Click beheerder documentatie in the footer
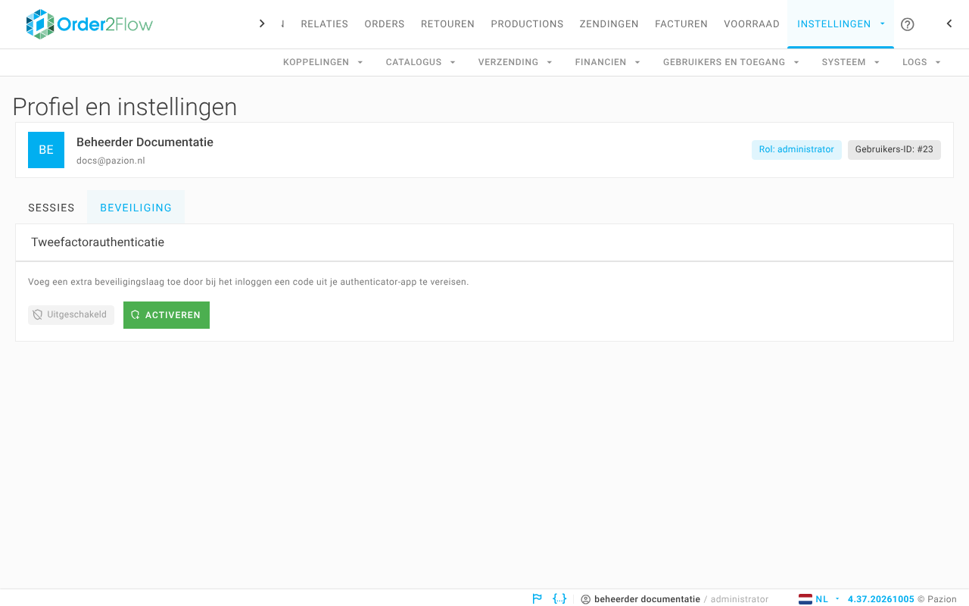This screenshot has height=606, width=969. tap(647, 599)
